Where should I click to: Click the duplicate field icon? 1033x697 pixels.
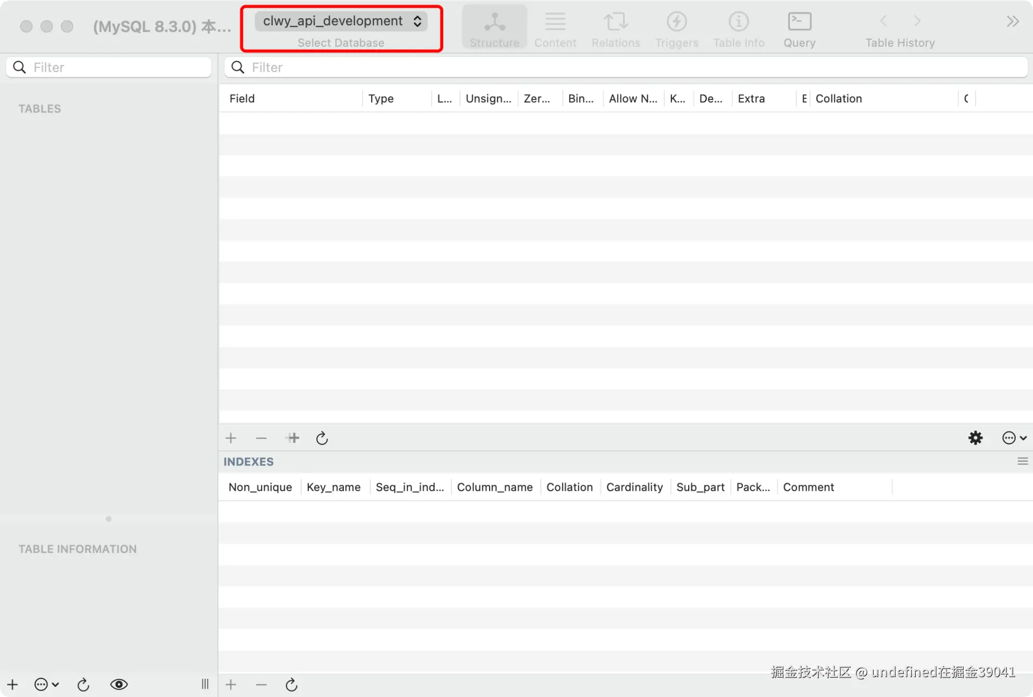click(293, 438)
